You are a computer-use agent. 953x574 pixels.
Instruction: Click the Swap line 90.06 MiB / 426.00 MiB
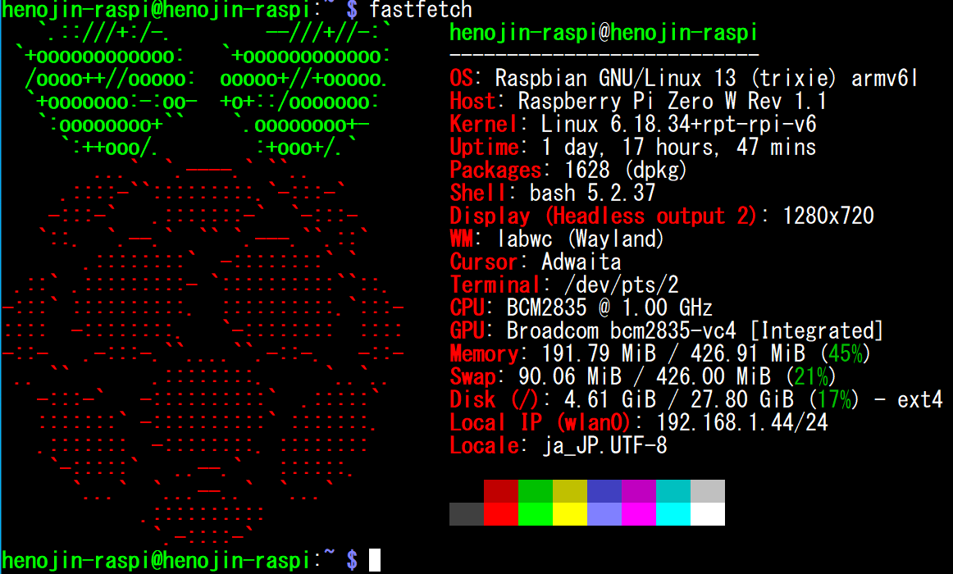coord(643,376)
